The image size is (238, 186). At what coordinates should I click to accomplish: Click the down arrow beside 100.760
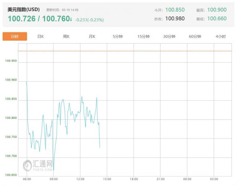pyautogui.click(x=71, y=20)
